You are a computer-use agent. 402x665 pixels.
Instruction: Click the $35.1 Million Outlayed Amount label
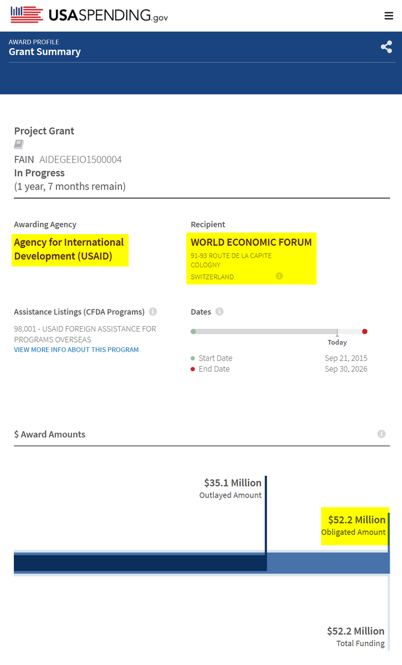(232, 488)
